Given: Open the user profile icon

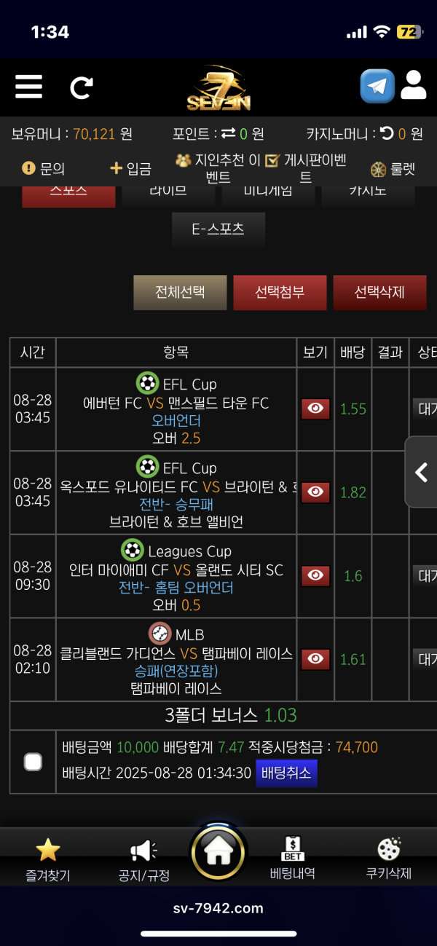Looking at the screenshot, I should [x=414, y=86].
